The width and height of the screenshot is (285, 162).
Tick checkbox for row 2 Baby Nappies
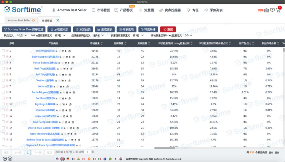pyautogui.click(x=3, y=57)
